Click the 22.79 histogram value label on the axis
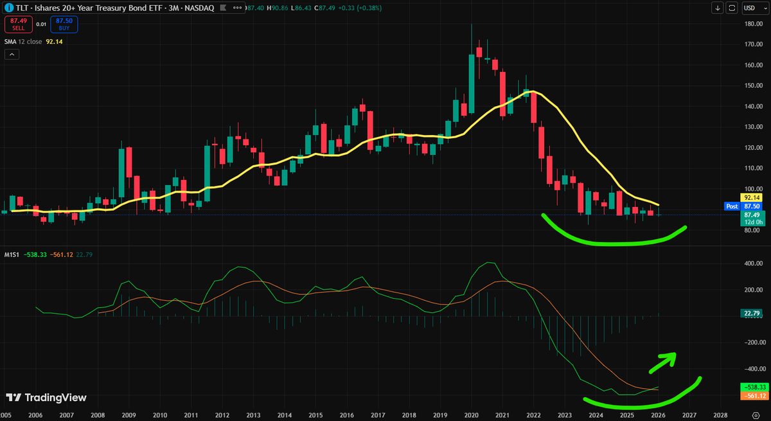Screen dimensions: 771x421 point(752,314)
